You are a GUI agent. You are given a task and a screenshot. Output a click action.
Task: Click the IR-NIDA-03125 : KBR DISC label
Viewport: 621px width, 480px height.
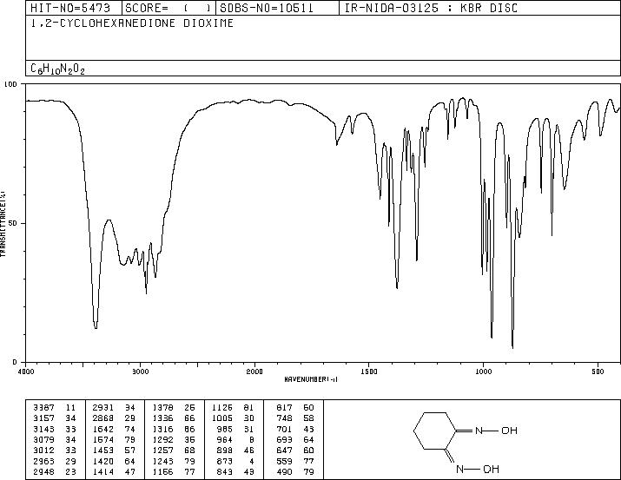click(x=431, y=8)
